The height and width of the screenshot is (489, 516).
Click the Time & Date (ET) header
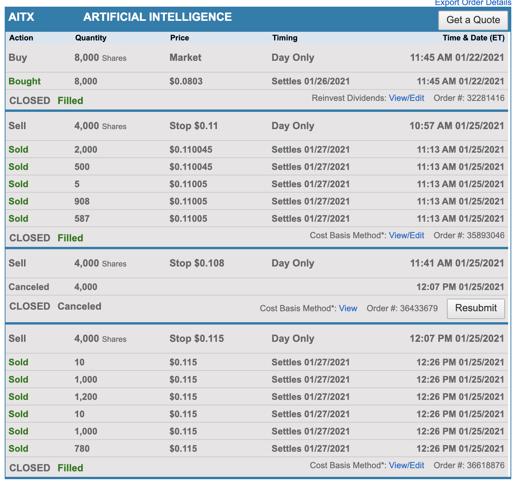(473, 38)
